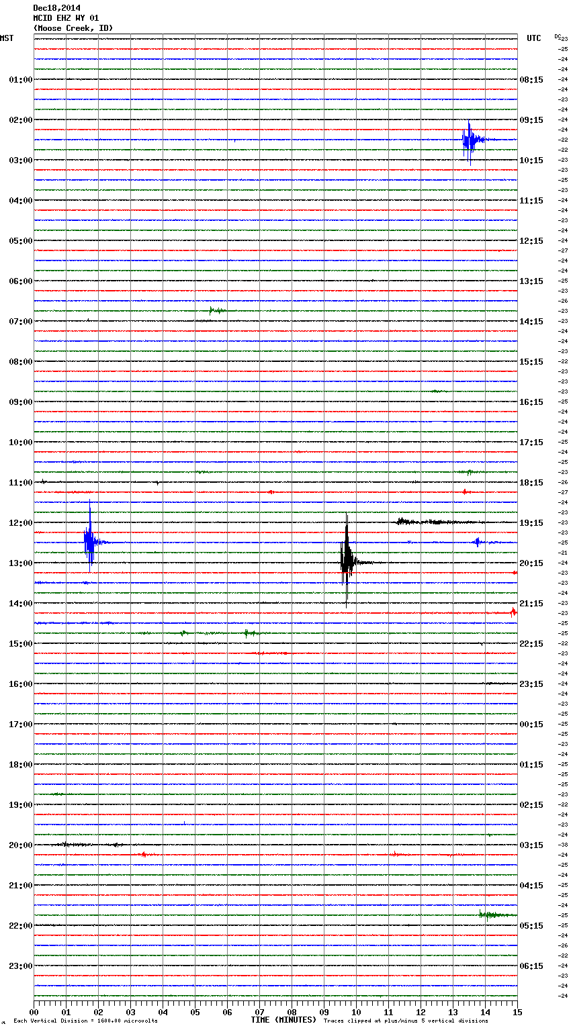Select the 23:15 UTC time label

(531, 684)
